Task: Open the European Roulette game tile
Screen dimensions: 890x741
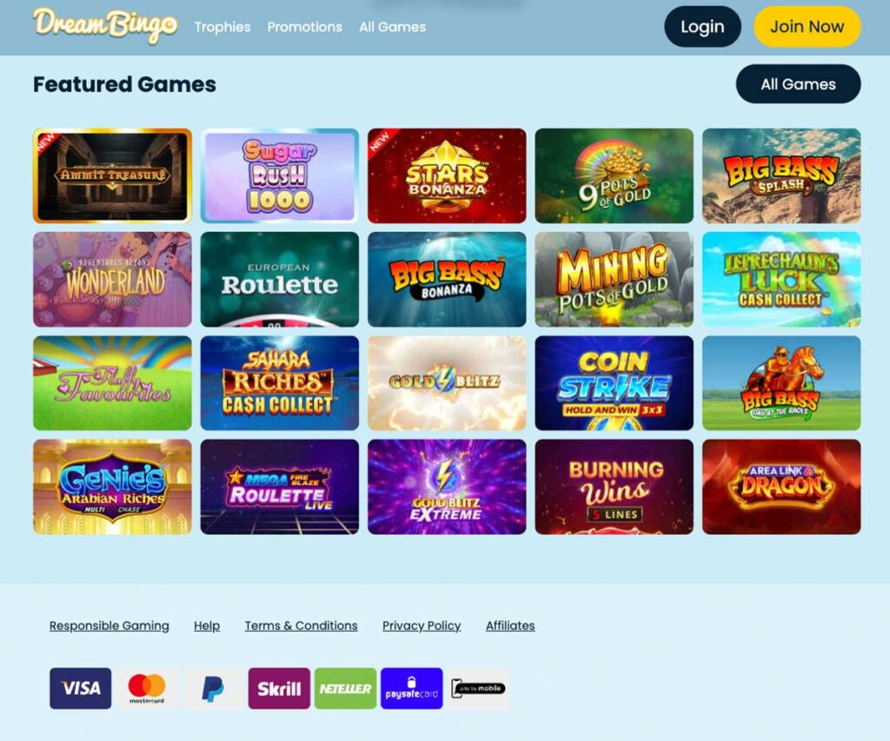Action: (x=280, y=279)
